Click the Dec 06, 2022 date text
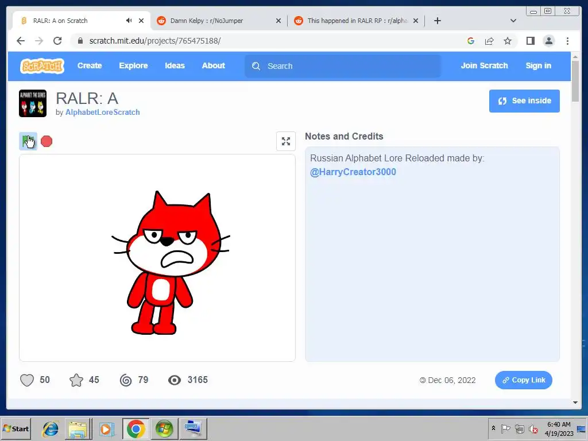Viewport: 588px width, 441px height. tap(451, 380)
